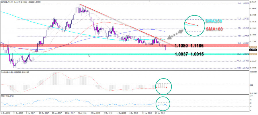Click the Fibonacci 0.0 level label 1.25553
This screenshot has width=258, height=115.
coord(243,3)
